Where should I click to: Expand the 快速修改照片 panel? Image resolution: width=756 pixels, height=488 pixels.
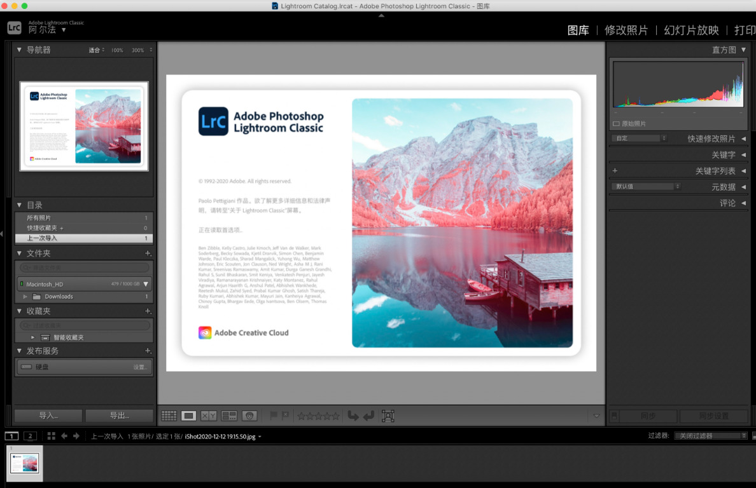(x=744, y=139)
